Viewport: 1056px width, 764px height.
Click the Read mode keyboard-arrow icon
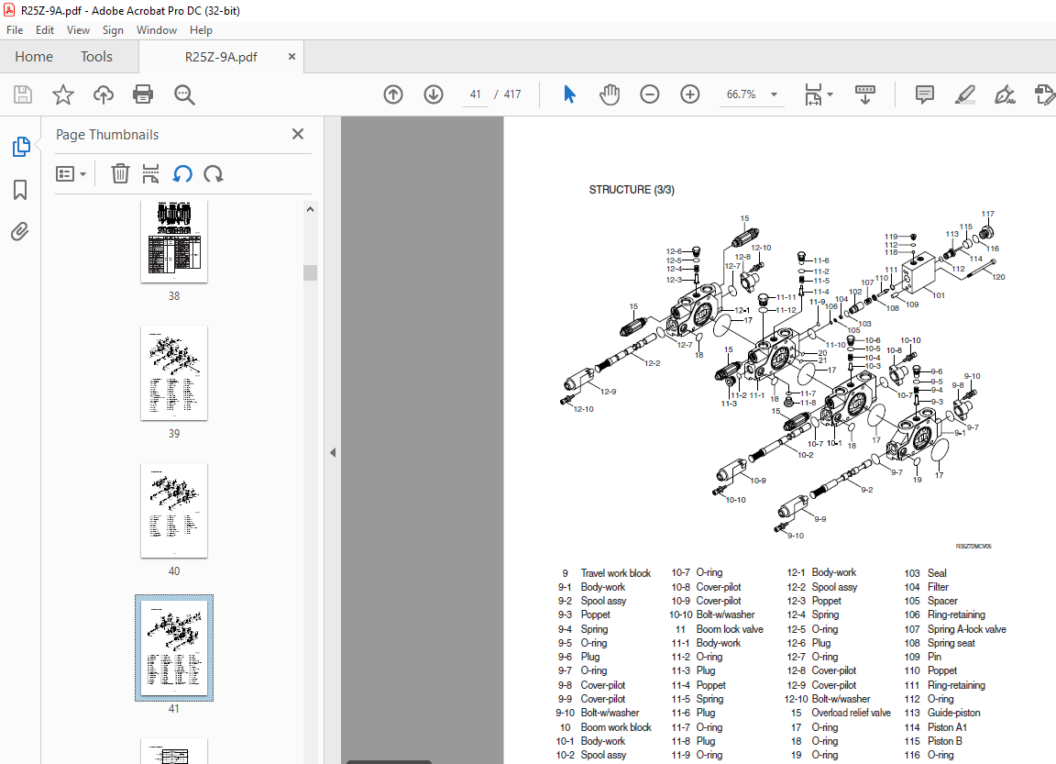pyautogui.click(x=865, y=94)
